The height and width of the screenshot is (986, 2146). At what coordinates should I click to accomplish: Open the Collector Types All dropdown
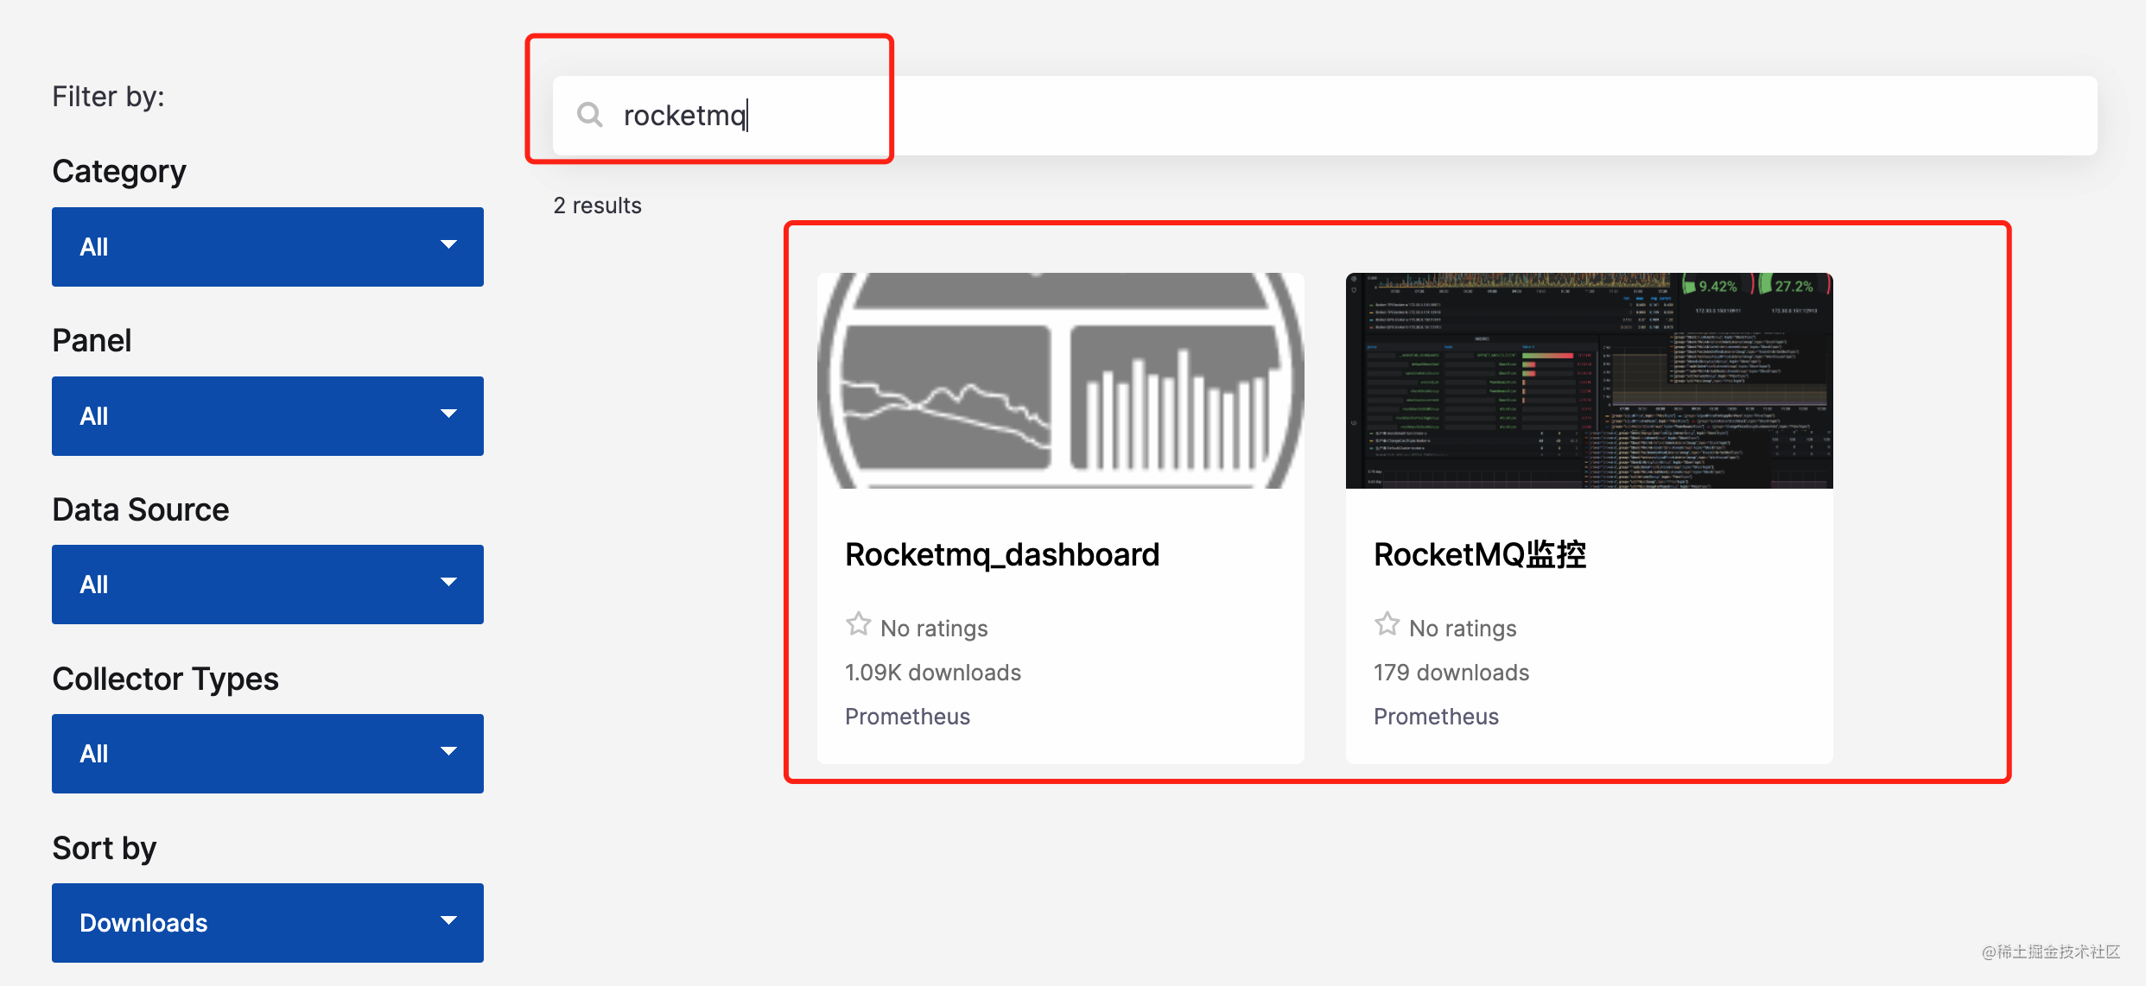tap(268, 754)
